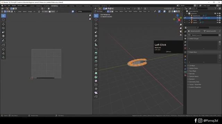The image size is (222, 124).
Task: Click the blue Z axis on navigation gizmo
Action: [x=177, y=15]
